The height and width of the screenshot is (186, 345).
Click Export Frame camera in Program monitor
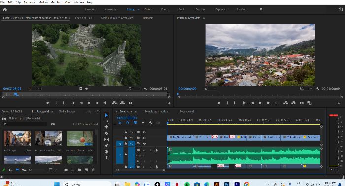pos(302,103)
